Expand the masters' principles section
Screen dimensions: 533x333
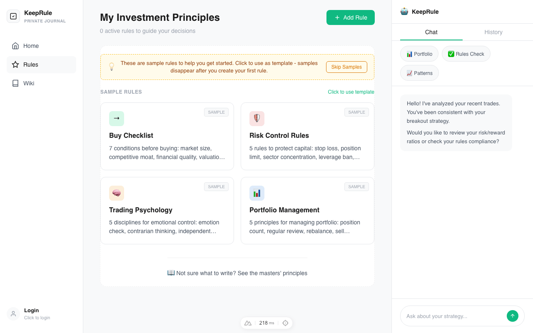click(x=237, y=273)
